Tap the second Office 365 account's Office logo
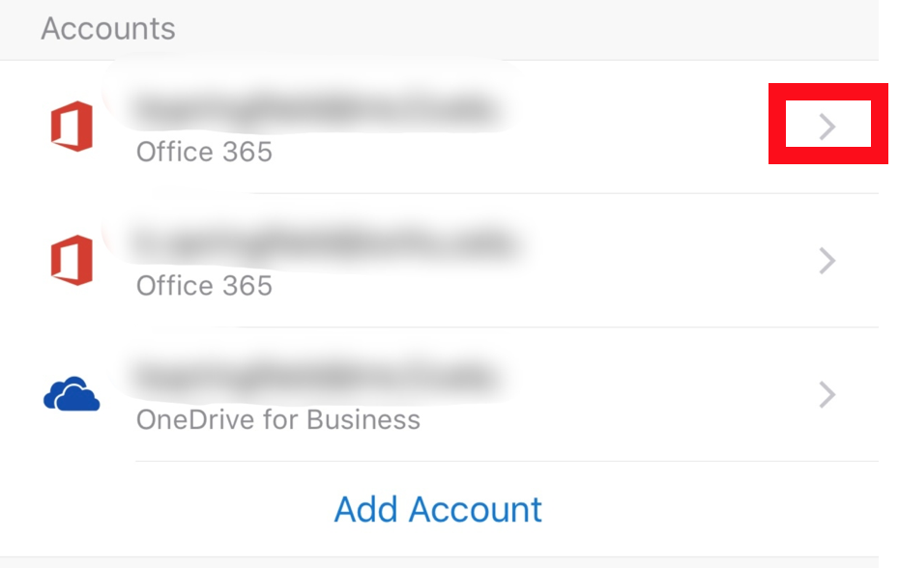The height and width of the screenshot is (568, 899). click(x=72, y=260)
